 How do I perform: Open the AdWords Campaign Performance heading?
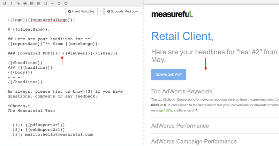click(x=194, y=141)
